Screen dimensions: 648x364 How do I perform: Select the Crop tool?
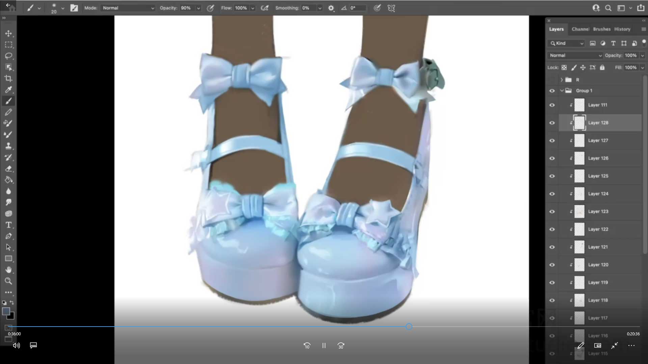point(8,78)
